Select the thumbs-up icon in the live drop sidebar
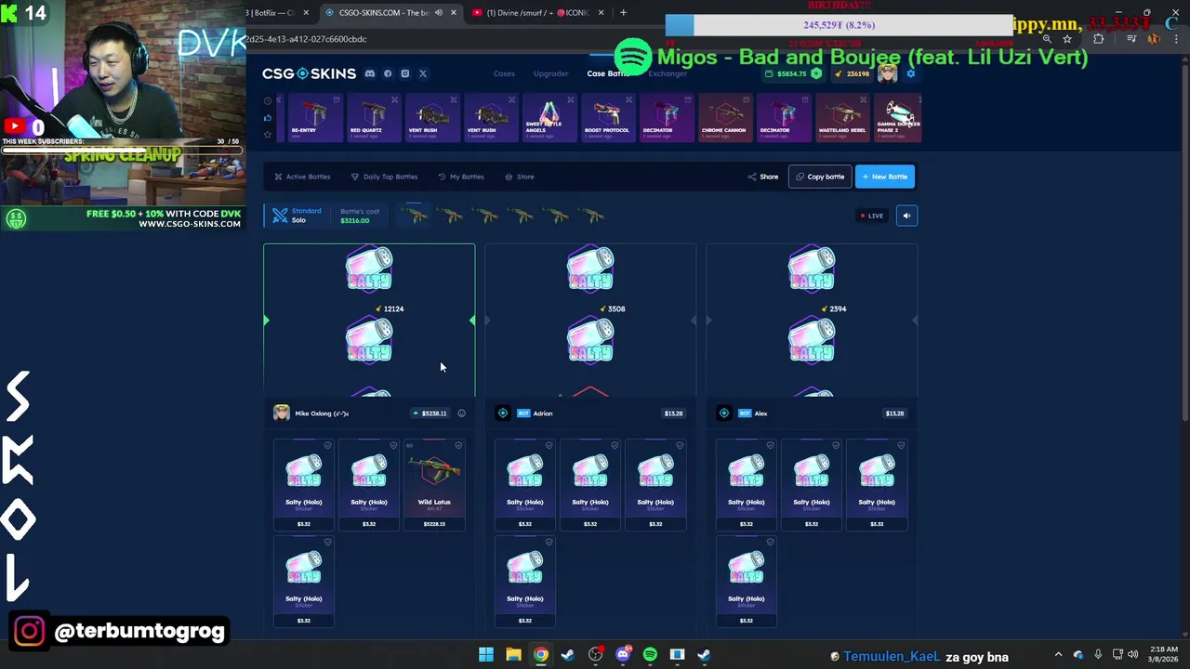1190x669 pixels. click(268, 117)
